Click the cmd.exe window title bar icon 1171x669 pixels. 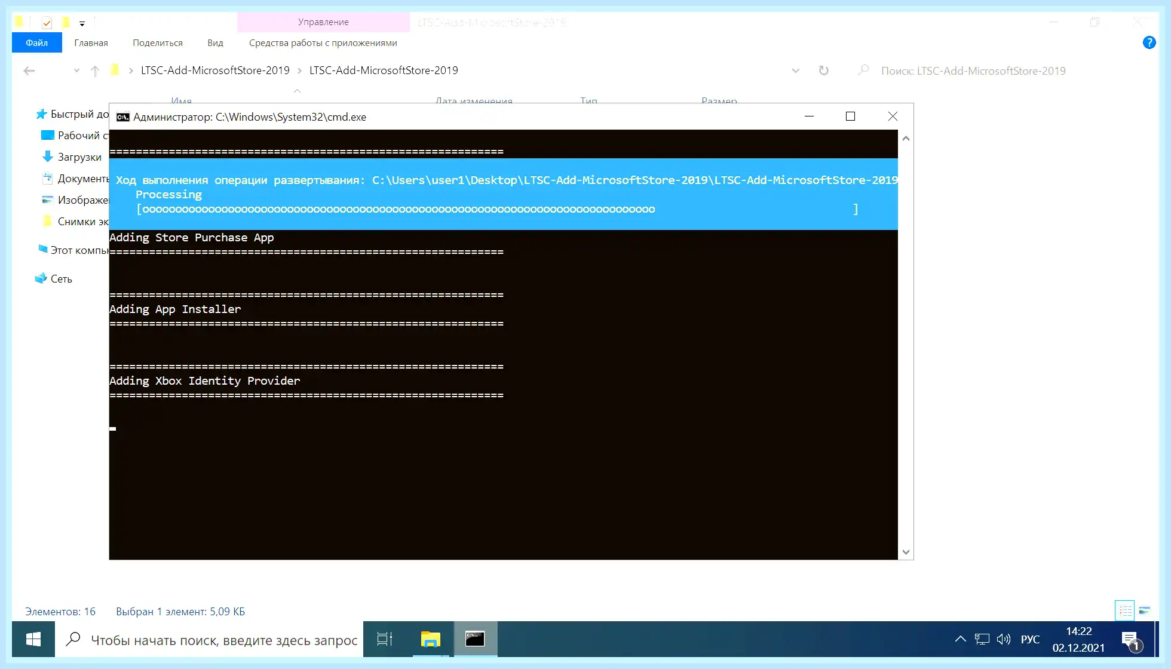(122, 117)
